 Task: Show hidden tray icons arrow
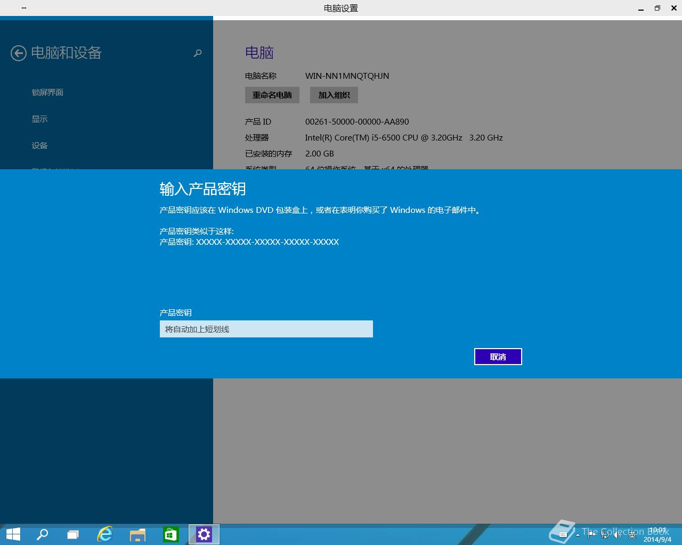(x=578, y=535)
